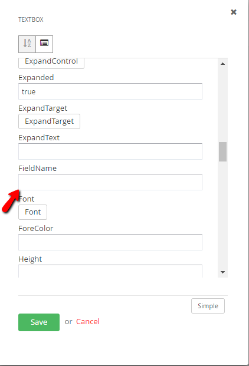Open the ExpandTarget property button
Image resolution: width=249 pixels, height=366 pixels.
[x=50, y=121]
